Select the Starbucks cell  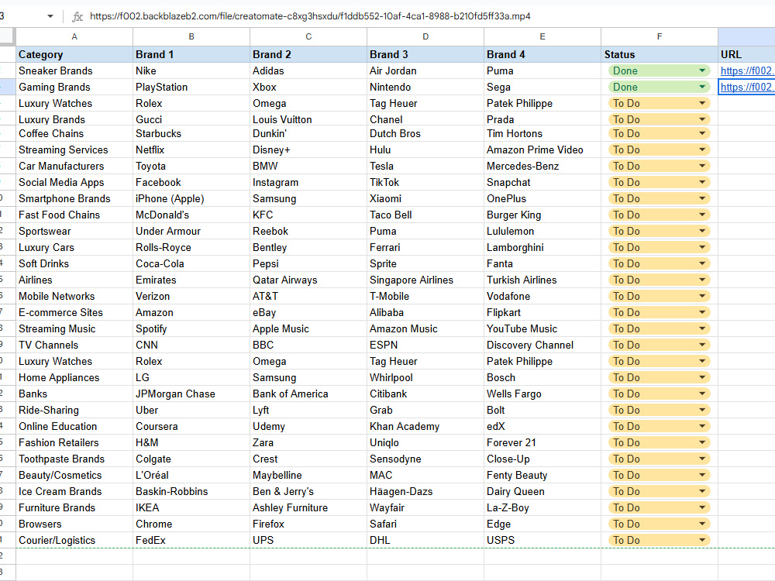[x=191, y=133]
